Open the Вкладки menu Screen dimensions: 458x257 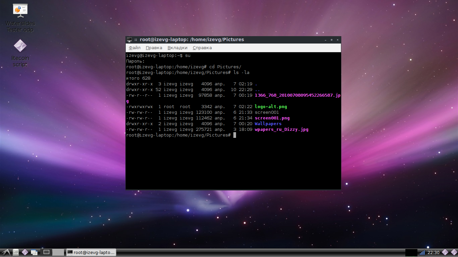pos(177,48)
